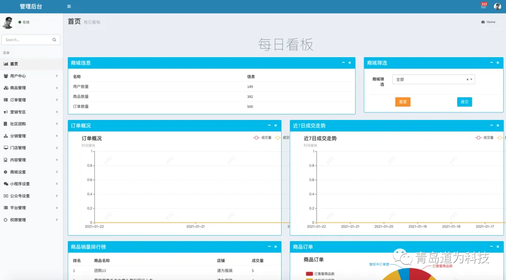Screen dimensions: 506x280
Task: Minimize the 商品销量排行榜 panel
Action: click(269, 247)
